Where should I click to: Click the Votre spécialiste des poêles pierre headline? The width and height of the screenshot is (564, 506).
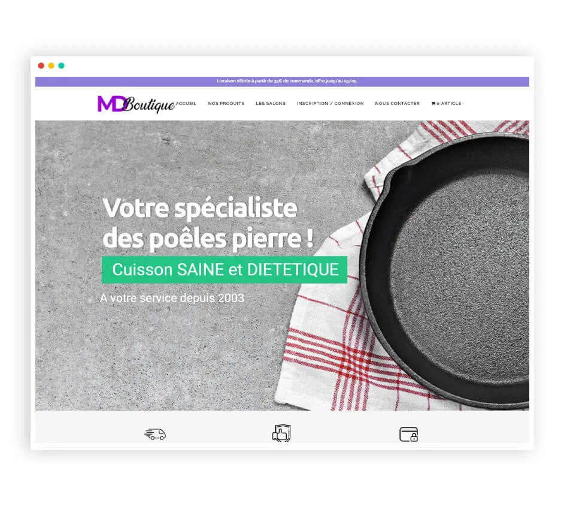(x=208, y=223)
